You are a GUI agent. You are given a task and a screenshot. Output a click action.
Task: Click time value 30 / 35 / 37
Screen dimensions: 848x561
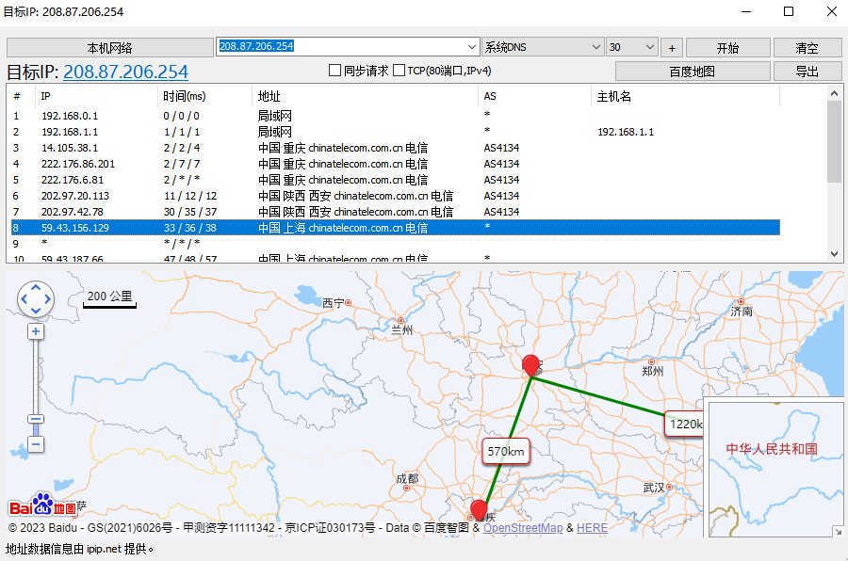[x=190, y=212]
